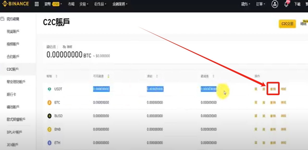308x150 pixels.
Task: Click the wallet overview card icon in sidebar
Action: [x=3, y=19]
